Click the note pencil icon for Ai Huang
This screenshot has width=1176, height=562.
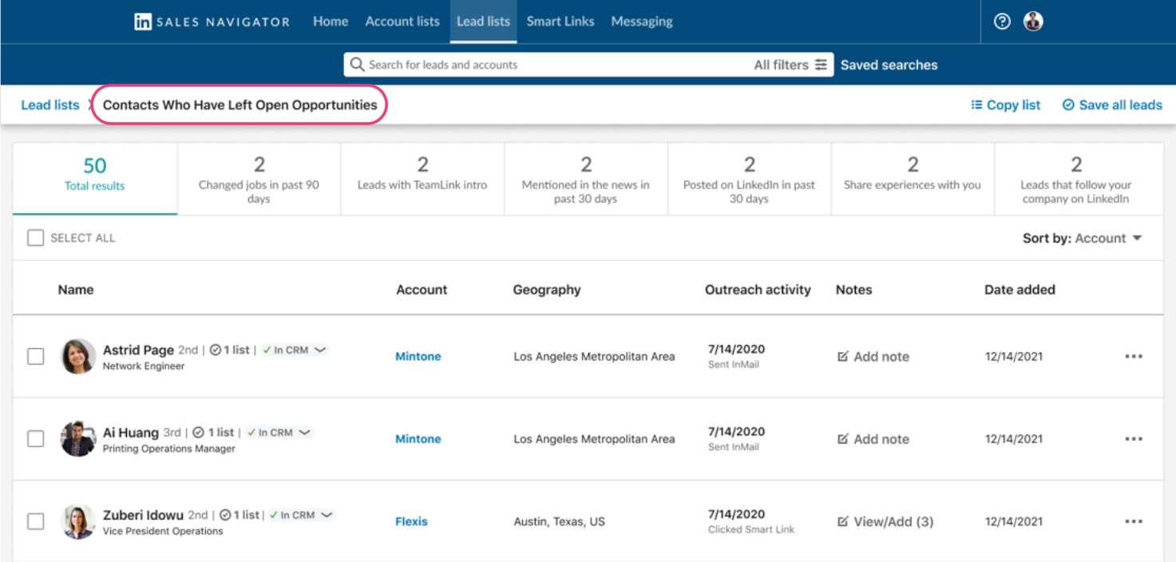(x=842, y=439)
